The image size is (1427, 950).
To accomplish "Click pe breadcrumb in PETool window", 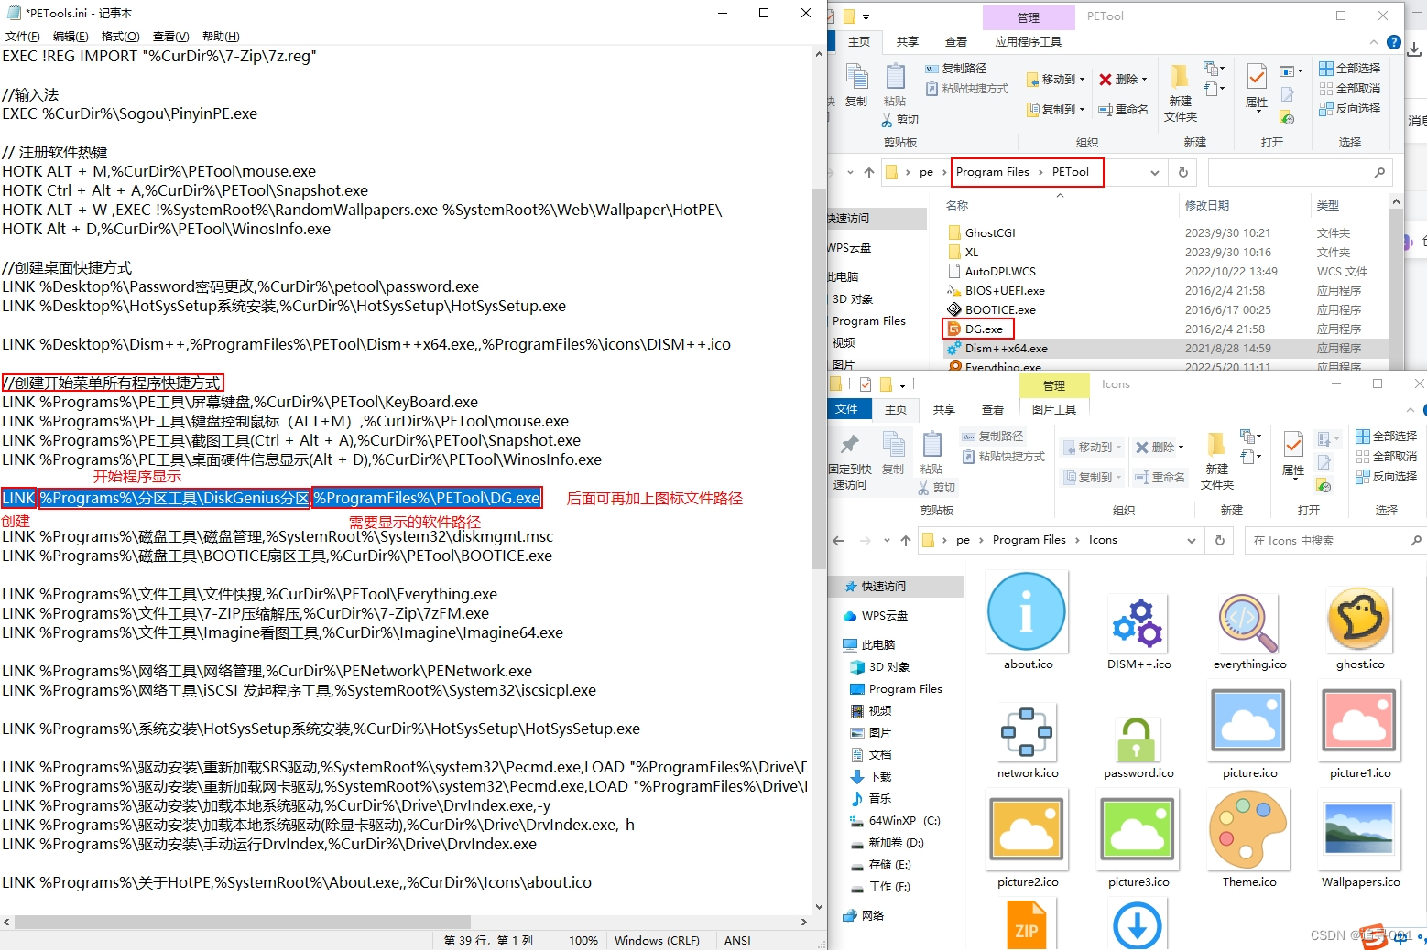I will 926,172.
